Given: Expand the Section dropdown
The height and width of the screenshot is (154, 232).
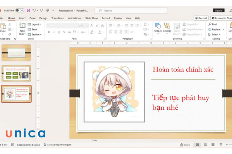Looking at the screenshot, I should point(35,35).
